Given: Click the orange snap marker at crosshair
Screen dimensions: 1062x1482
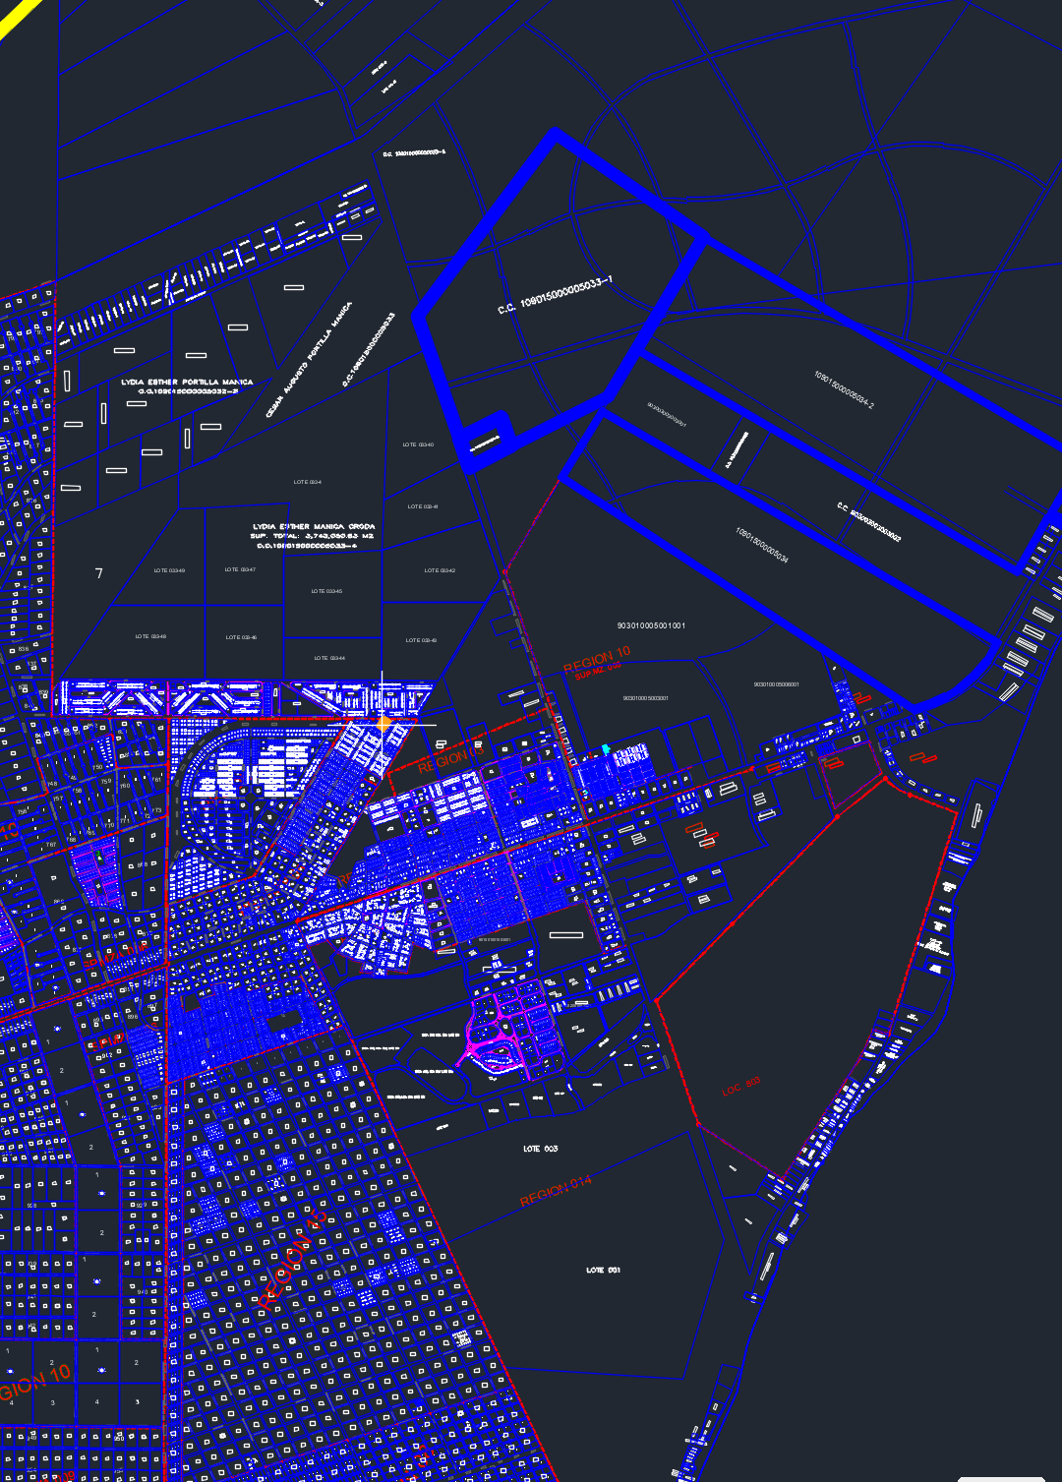Looking at the screenshot, I should (x=383, y=723).
